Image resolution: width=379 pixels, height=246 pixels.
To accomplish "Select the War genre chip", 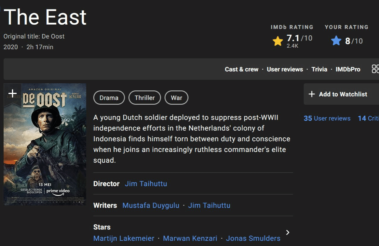I will click(176, 98).
